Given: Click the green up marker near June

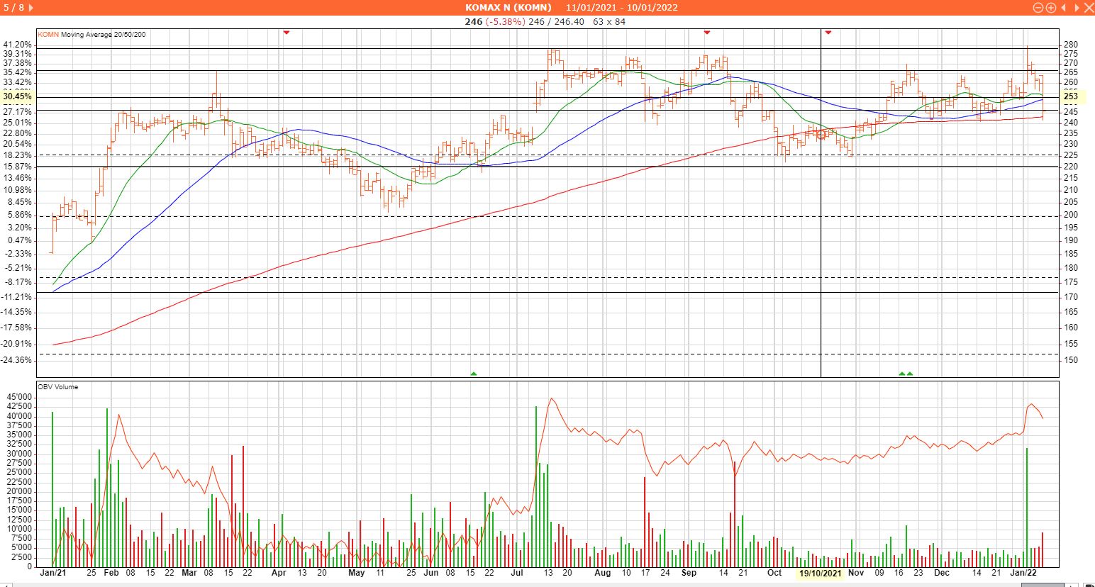Looking at the screenshot, I should click(x=474, y=373).
